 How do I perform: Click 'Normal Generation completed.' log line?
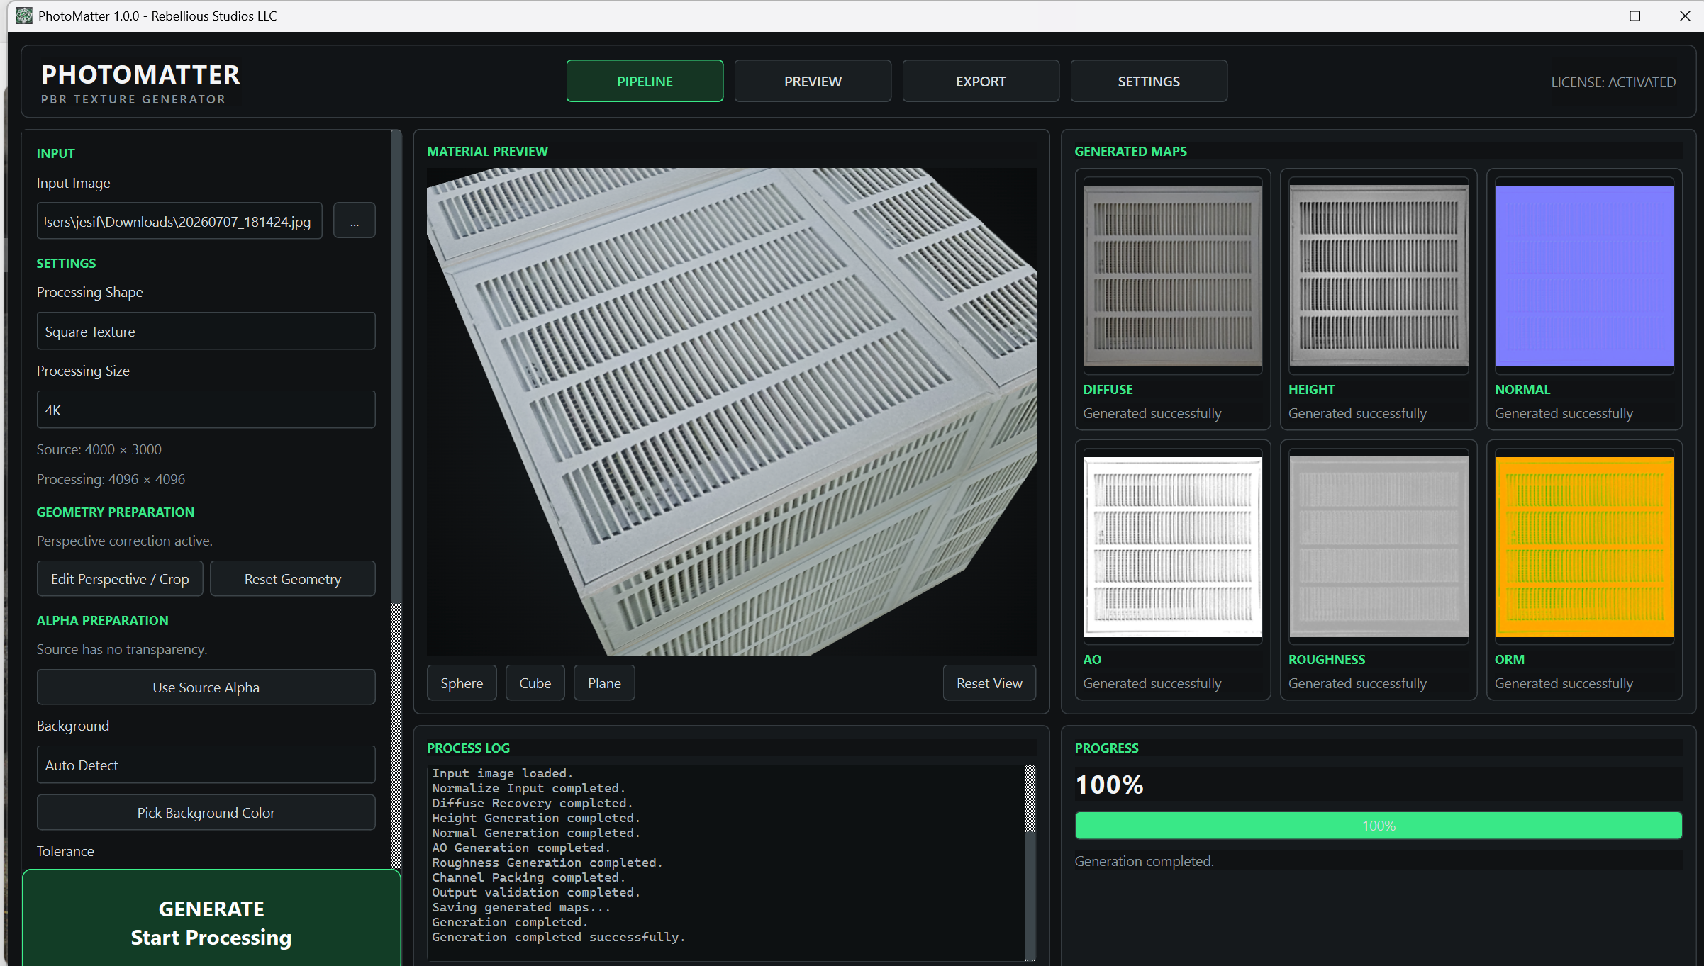coord(536,833)
